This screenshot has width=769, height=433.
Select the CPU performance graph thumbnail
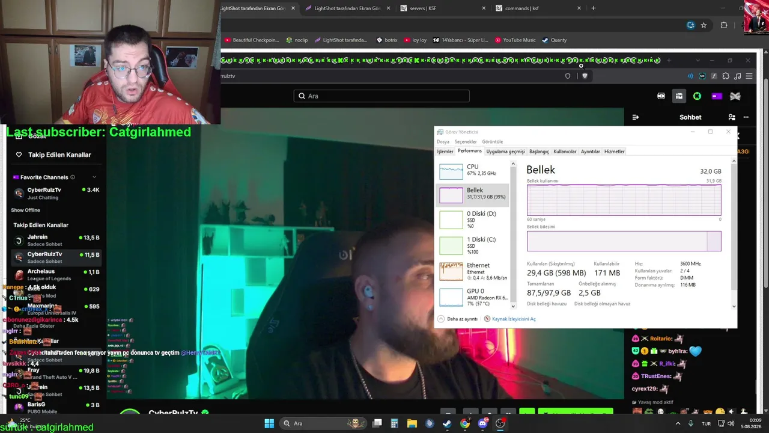pos(451,171)
